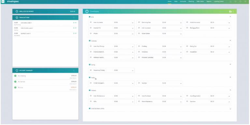Screen dimensions: 250x125
Task: Click the Personal Spending envelope name
Action: [147, 57]
